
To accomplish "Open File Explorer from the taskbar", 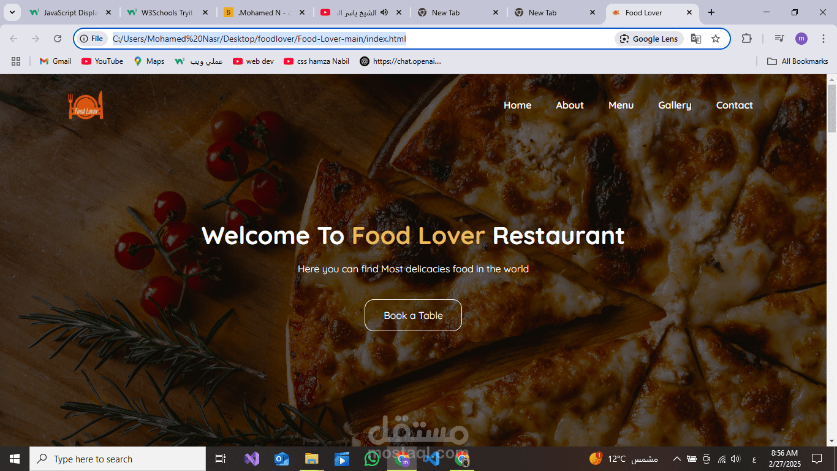I will pos(312,459).
